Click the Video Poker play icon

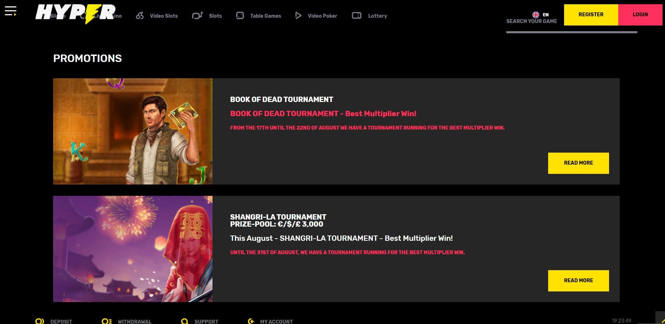(x=298, y=16)
